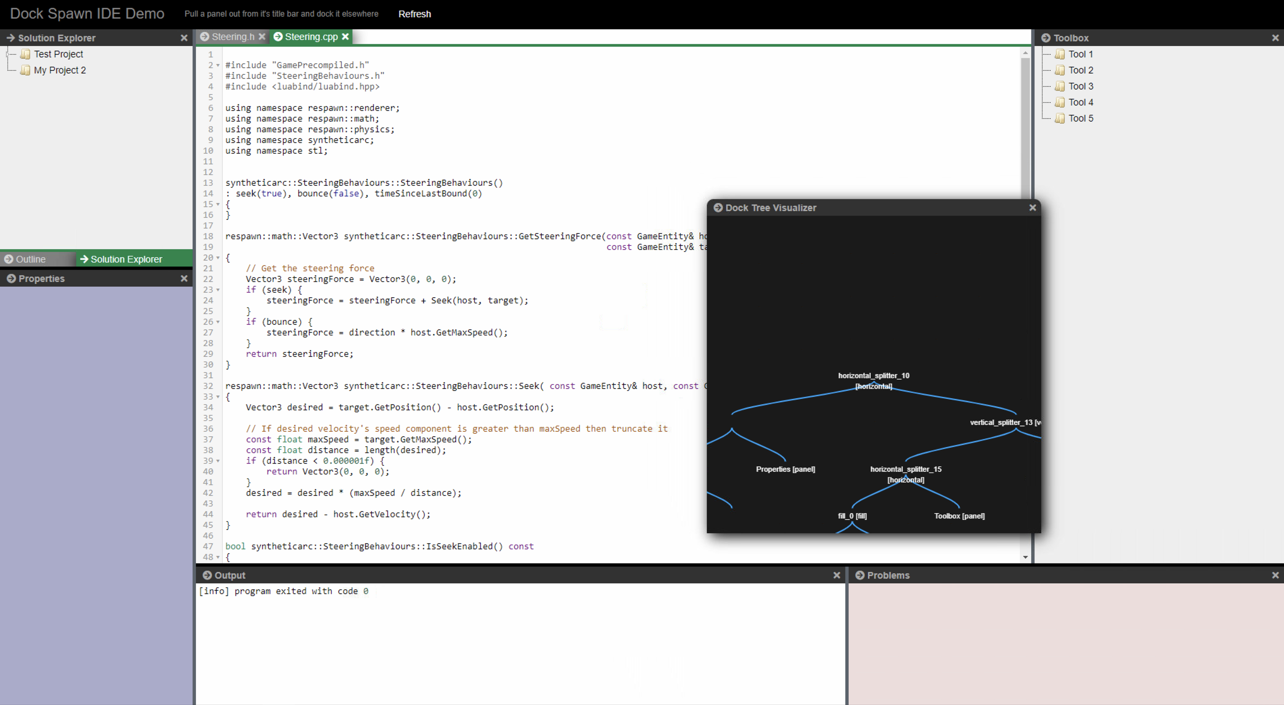This screenshot has width=1284, height=705.
Task: Close the Dock Tree Visualizer window
Action: [x=1032, y=207]
